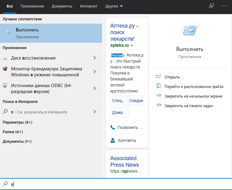Click Перейти к расположению файла
The height and width of the screenshot is (190, 232).
tap(194, 87)
